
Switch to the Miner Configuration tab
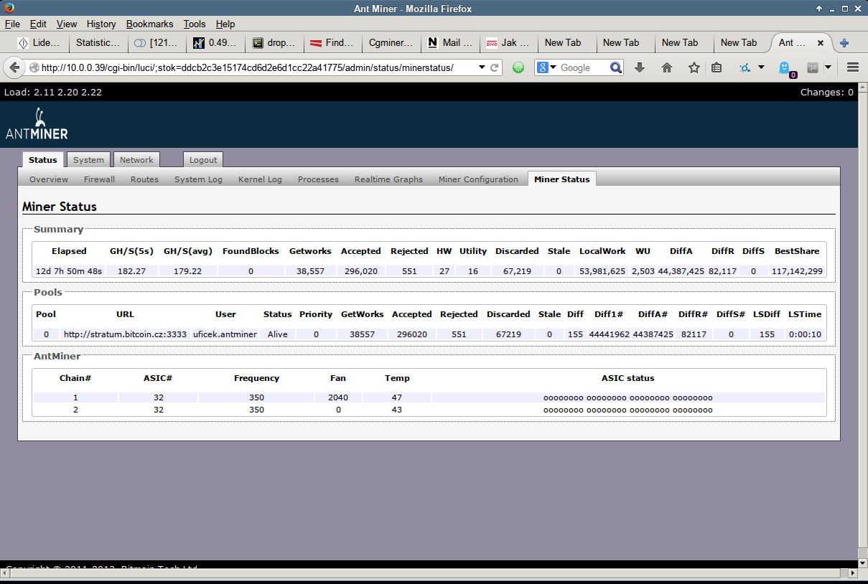478,179
